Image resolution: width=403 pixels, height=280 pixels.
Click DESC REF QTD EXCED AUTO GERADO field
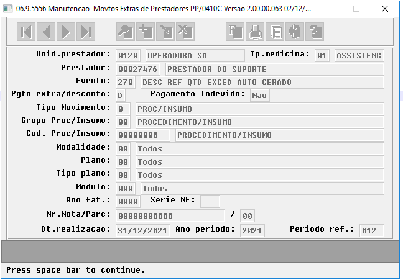tap(262, 83)
